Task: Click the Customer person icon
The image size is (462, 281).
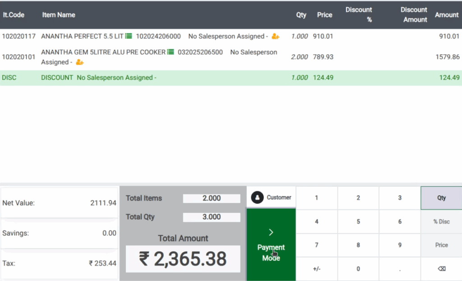Action: pos(257,198)
